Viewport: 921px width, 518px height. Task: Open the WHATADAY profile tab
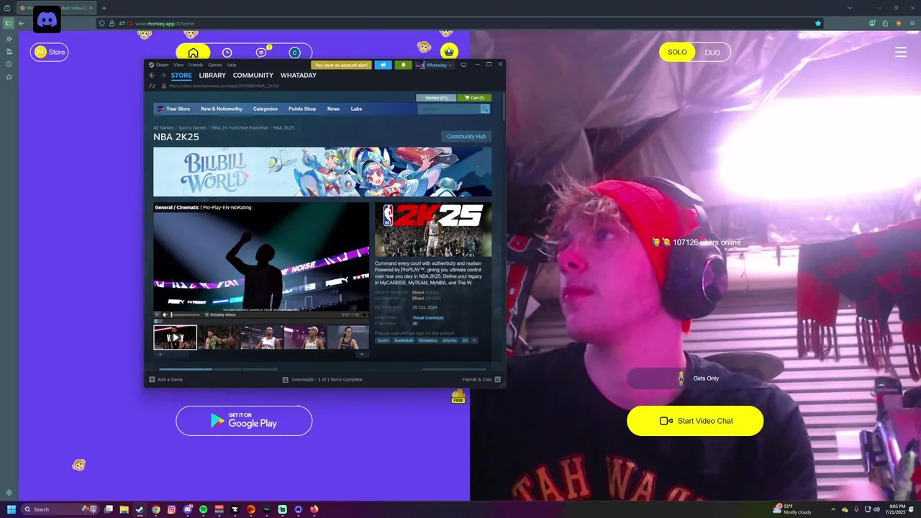[298, 75]
